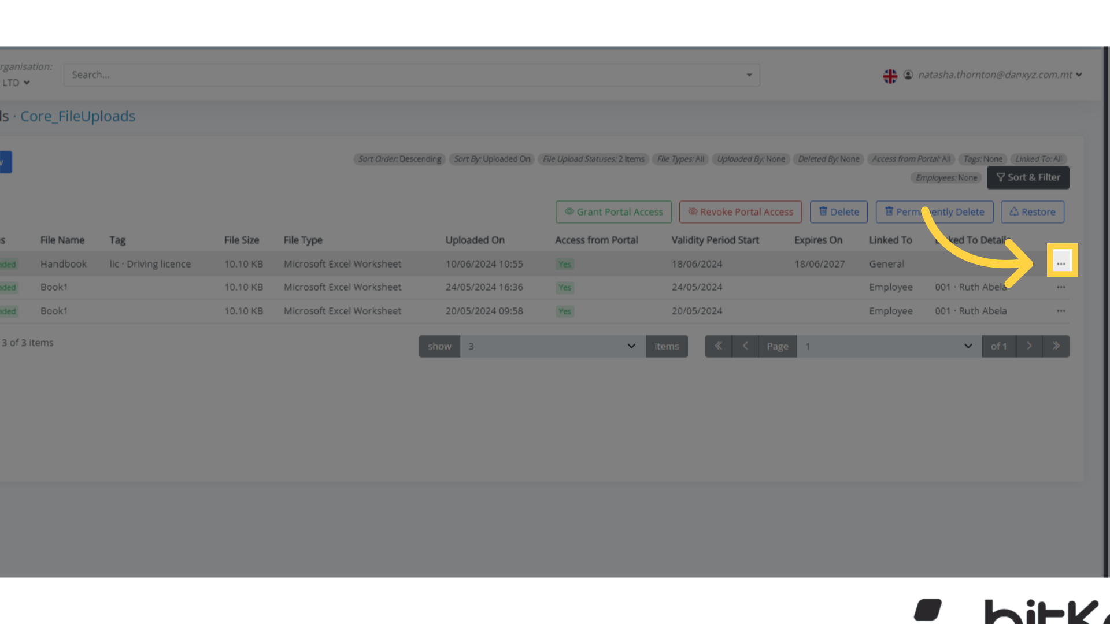Click the Delete trash icon

click(x=823, y=211)
